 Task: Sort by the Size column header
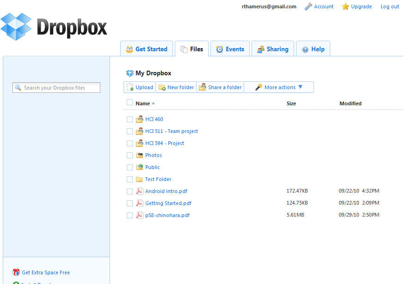pyautogui.click(x=291, y=103)
